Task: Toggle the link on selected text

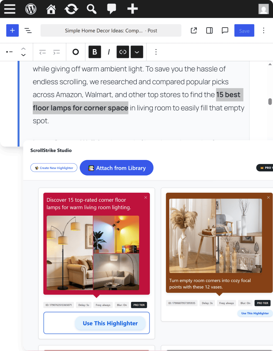Action: 123,52
